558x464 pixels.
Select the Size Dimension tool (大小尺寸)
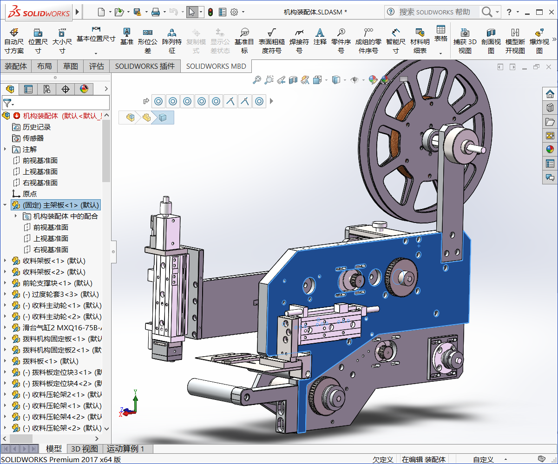62,40
